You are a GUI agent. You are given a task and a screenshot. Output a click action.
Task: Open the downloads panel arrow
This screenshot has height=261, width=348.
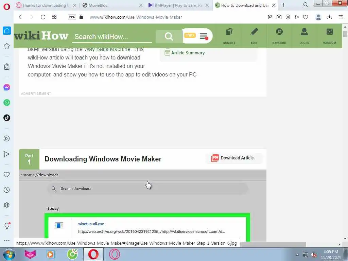pos(330,17)
